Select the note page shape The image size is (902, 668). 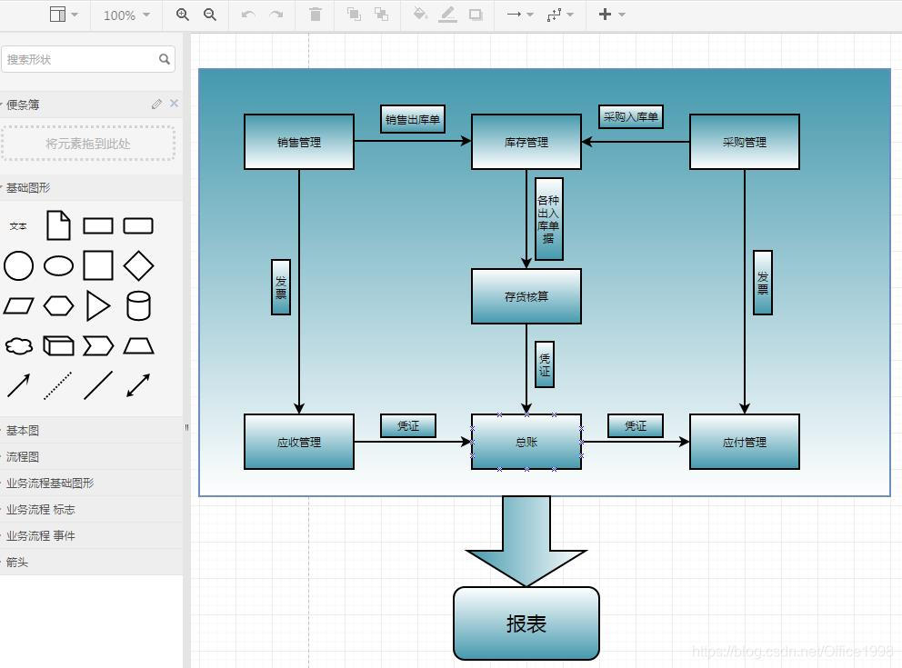click(59, 225)
